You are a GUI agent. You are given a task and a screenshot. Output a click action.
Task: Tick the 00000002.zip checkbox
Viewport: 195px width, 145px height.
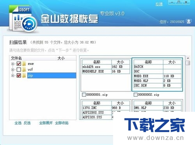click(135, 95)
